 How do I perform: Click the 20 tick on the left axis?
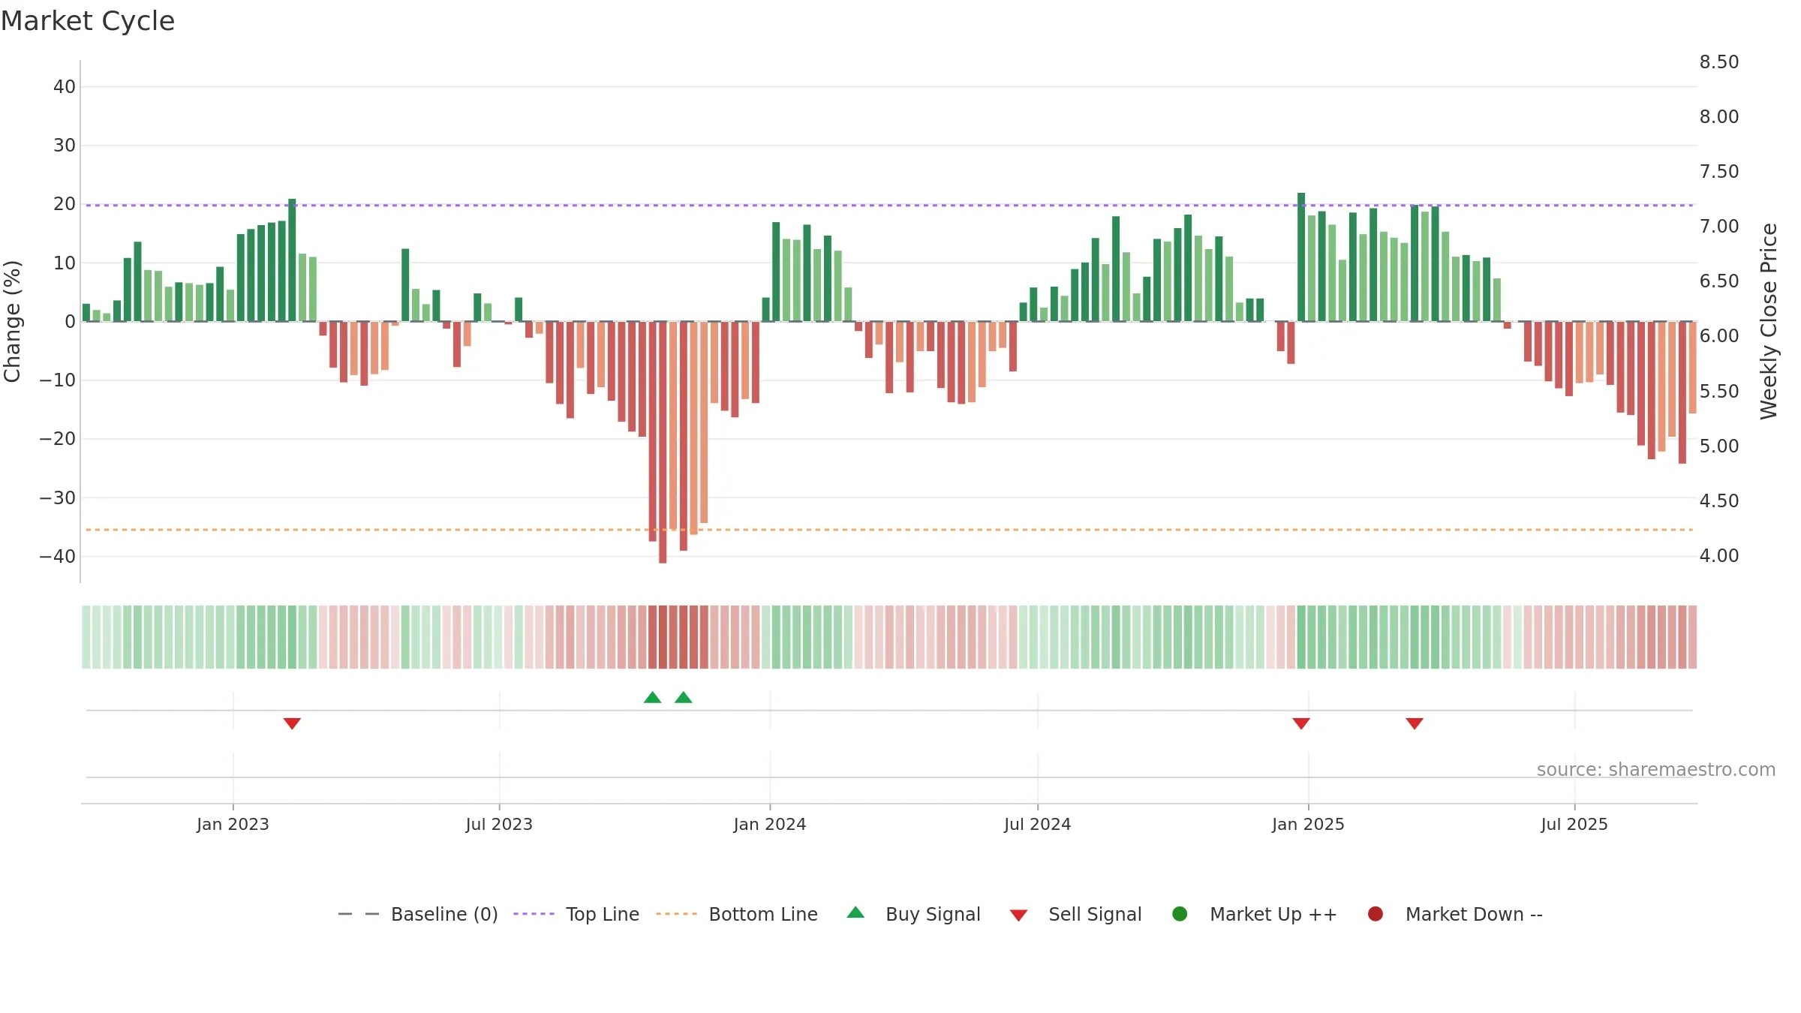tap(65, 204)
